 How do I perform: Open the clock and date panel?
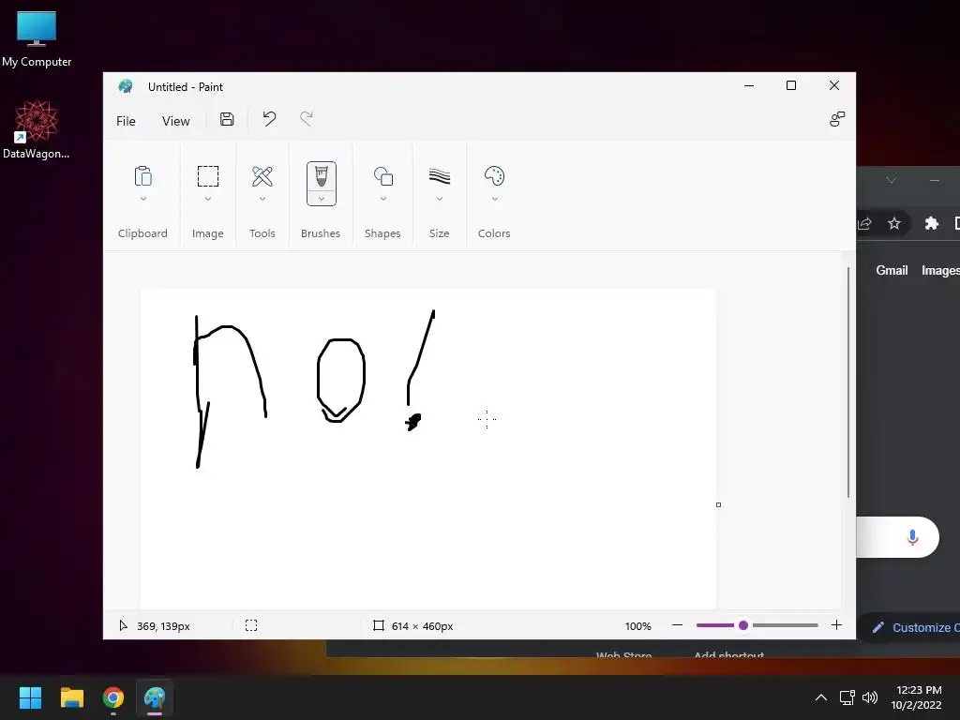pyautogui.click(x=916, y=697)
